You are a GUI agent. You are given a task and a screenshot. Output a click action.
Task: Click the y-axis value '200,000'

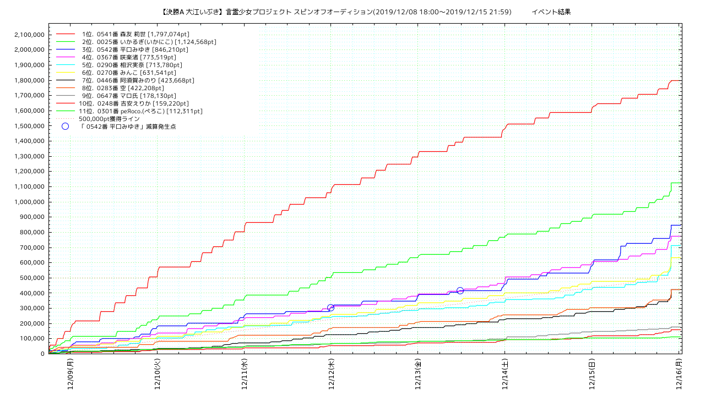pos(32,323)
